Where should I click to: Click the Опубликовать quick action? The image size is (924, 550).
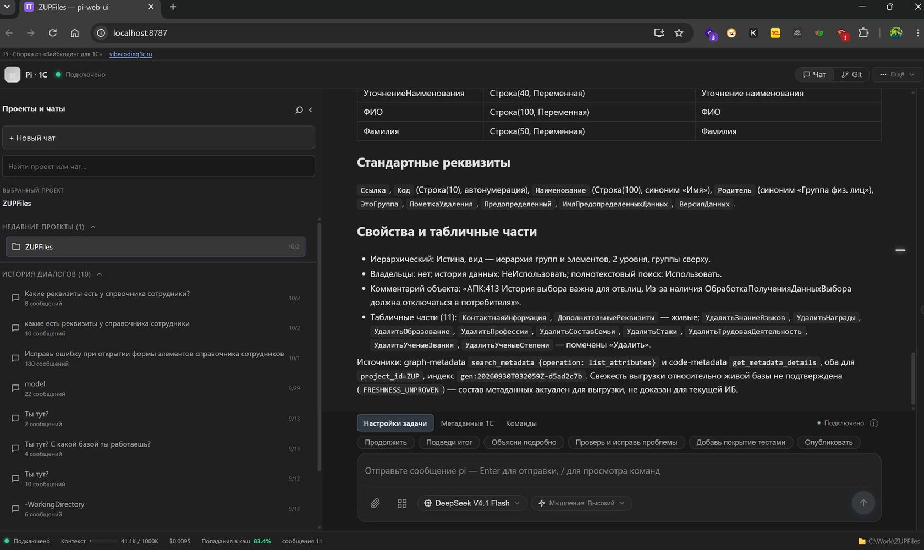(828, 442)
